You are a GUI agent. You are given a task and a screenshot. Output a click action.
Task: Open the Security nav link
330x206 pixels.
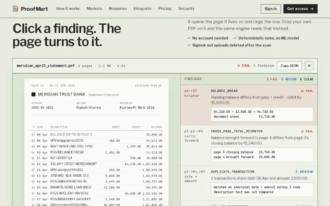tap(186, 8)
